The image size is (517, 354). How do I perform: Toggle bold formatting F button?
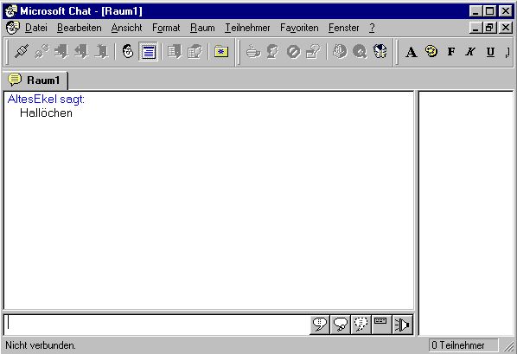coord(451,52)
